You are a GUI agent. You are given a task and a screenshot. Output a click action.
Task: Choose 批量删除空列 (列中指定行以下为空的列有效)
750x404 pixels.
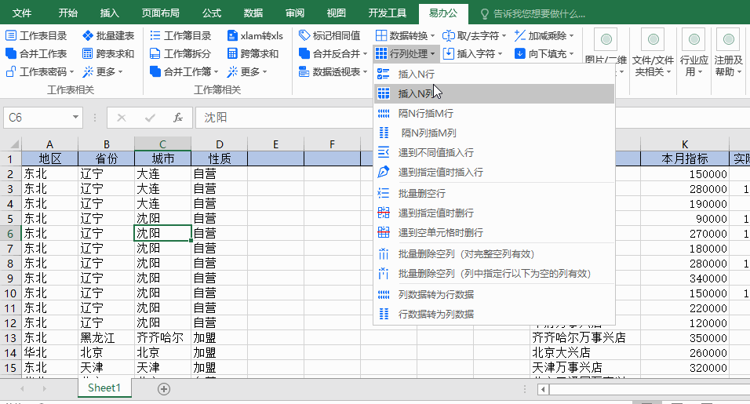click(494, 274)
